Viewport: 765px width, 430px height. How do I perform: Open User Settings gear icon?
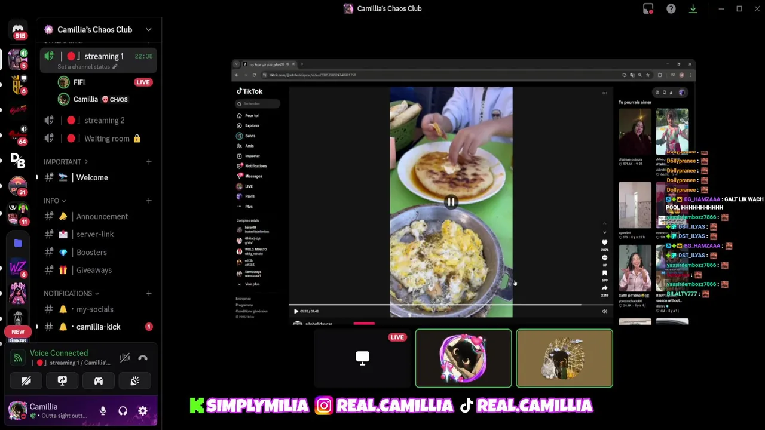pyautogui.click(x=143, y=411)
